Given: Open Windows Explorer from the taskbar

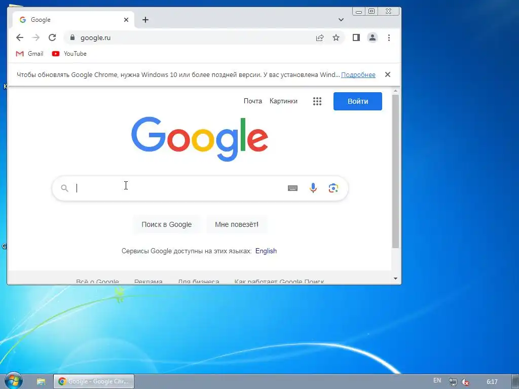Looking at the screenshot, I should 41,382.
